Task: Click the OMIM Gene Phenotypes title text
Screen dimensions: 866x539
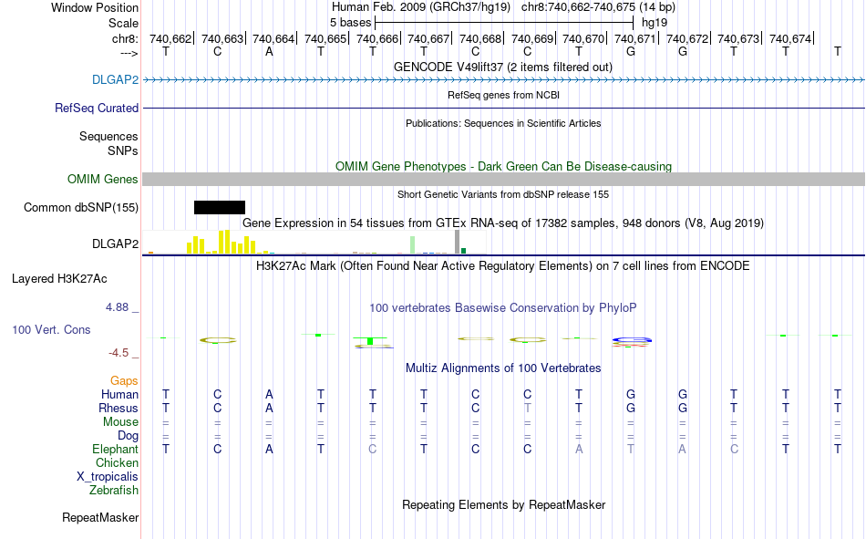Action: pyautogui.click(x=503, y=166)
